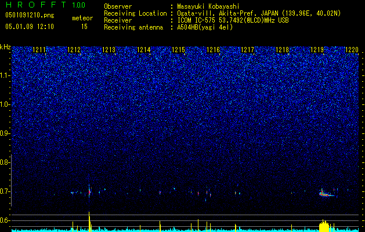Click the 1214 time marker
The height and width of the screenshot is (232, 365).
point(144,50)
